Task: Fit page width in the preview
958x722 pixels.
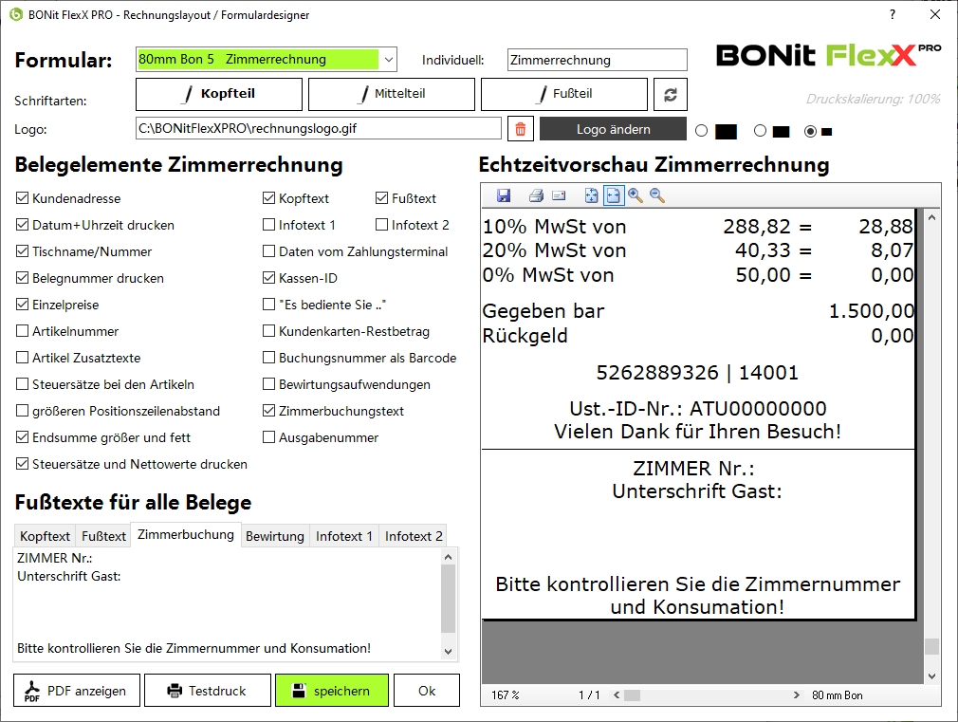Action: pyautogui.click(x=613, y=195)
